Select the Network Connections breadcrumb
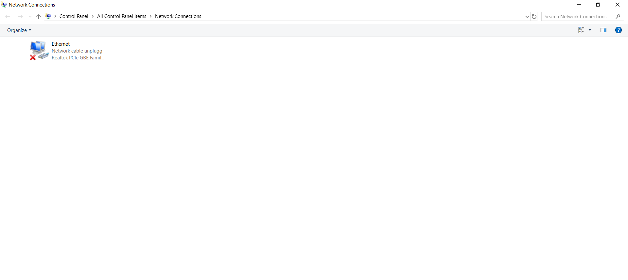The height and width of the screenshot is (280, 628). point(178,16)
